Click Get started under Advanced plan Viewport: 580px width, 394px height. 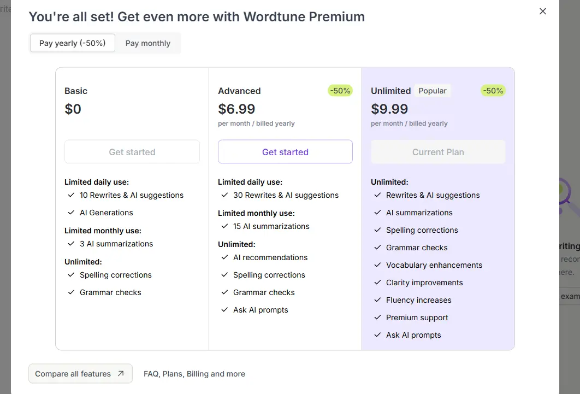[285, 152]
